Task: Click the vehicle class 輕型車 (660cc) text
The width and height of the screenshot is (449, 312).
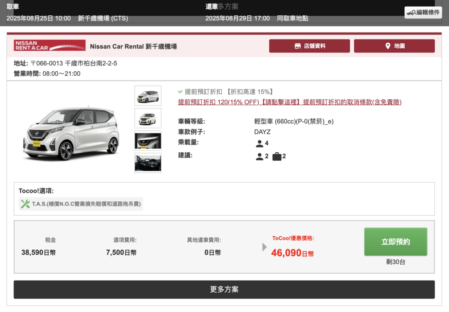Action: point(294,121)
